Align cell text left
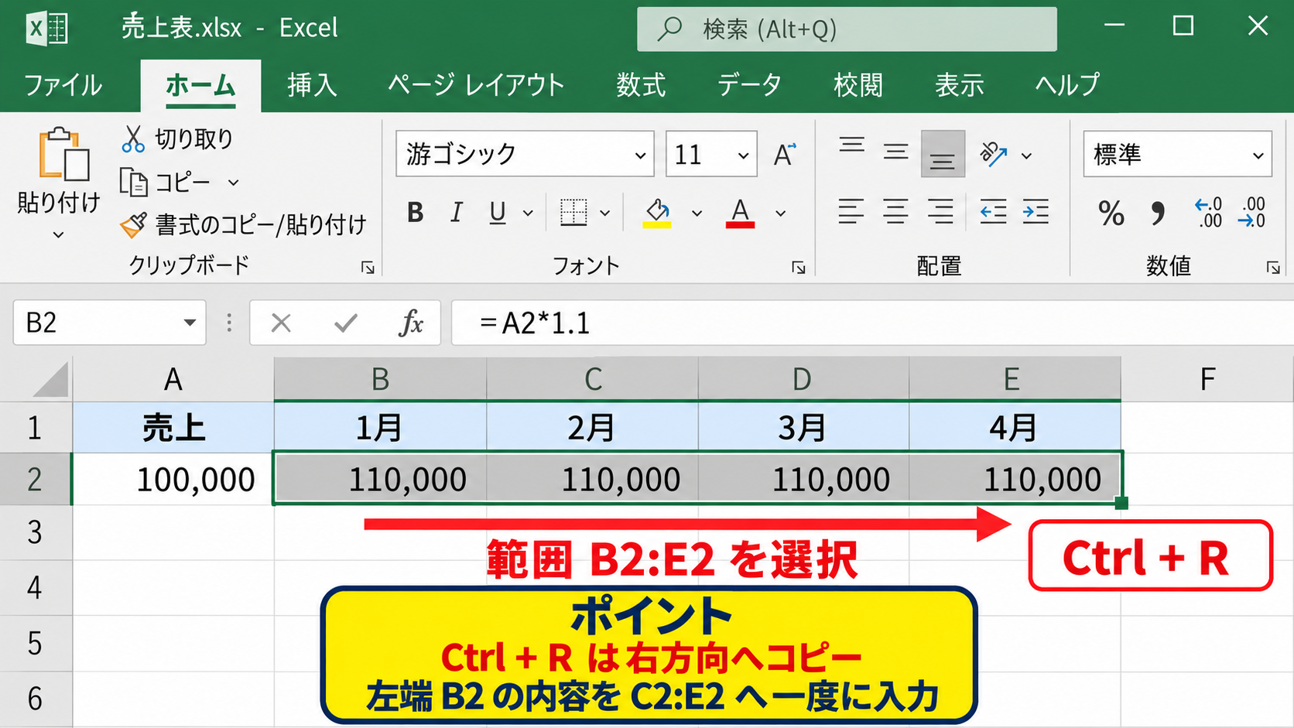The height and width of the screenshot is (728, 1294). click(x=851, y=211)
